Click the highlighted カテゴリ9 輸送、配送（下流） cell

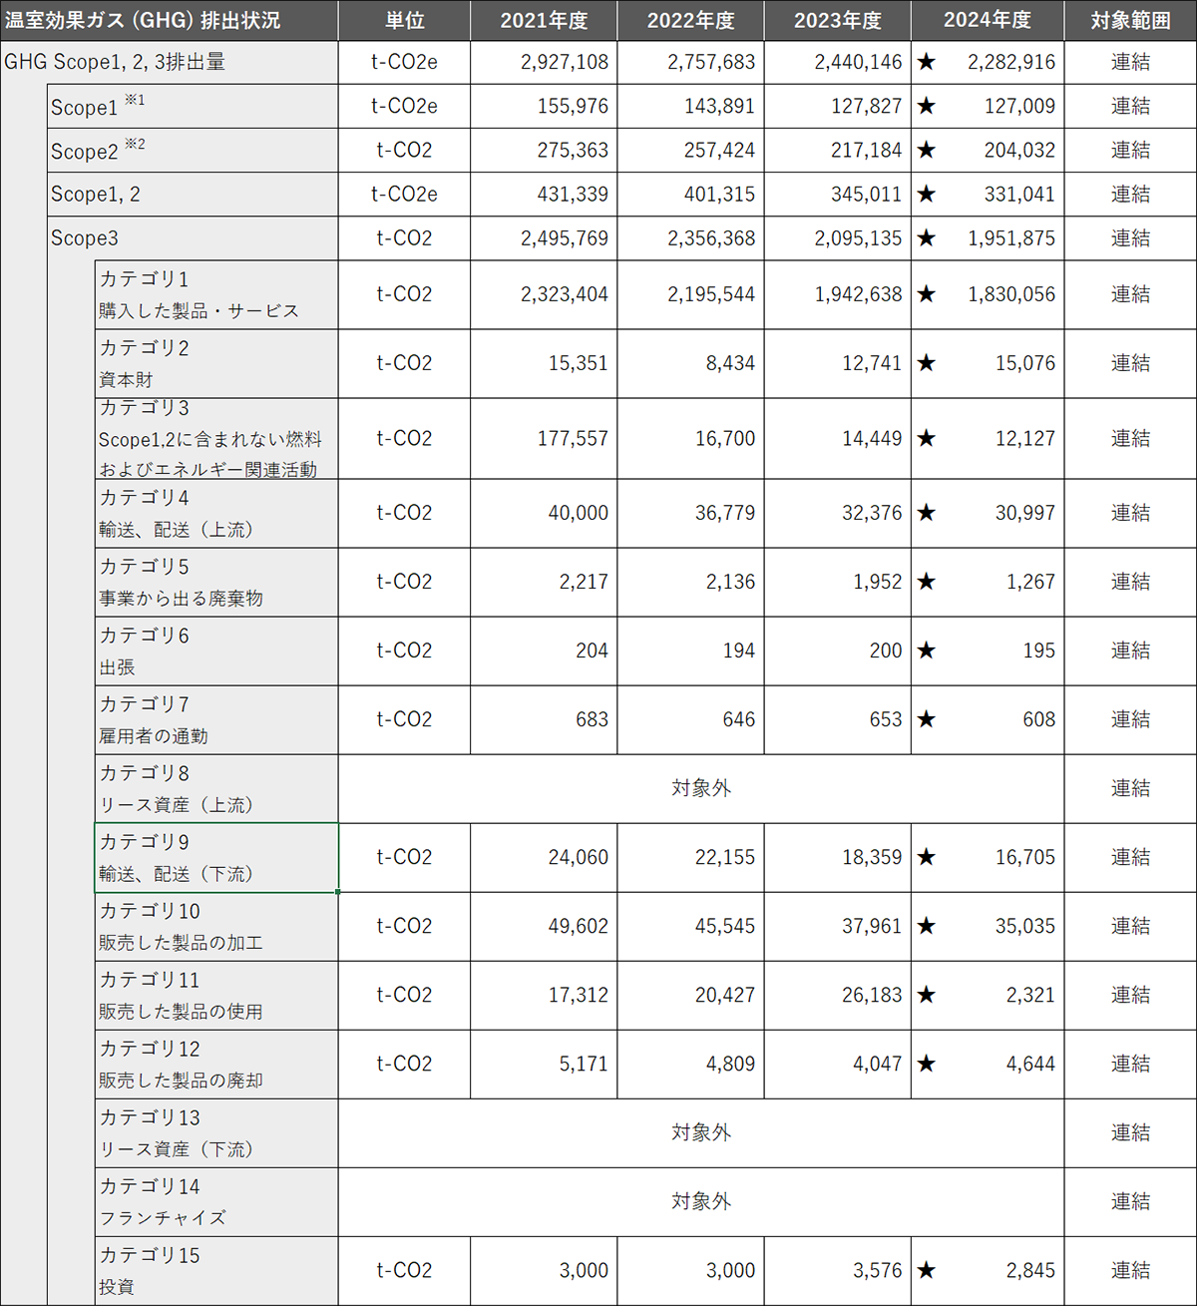pos(216,857)
